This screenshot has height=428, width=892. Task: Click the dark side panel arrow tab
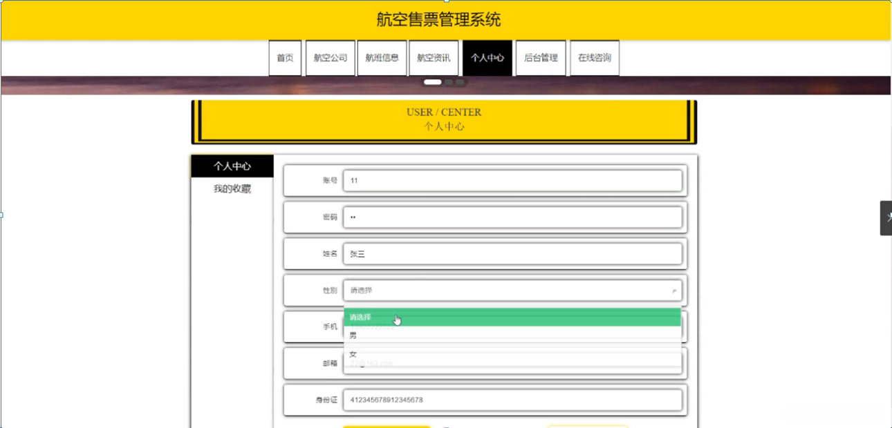[x=886, y=218]
